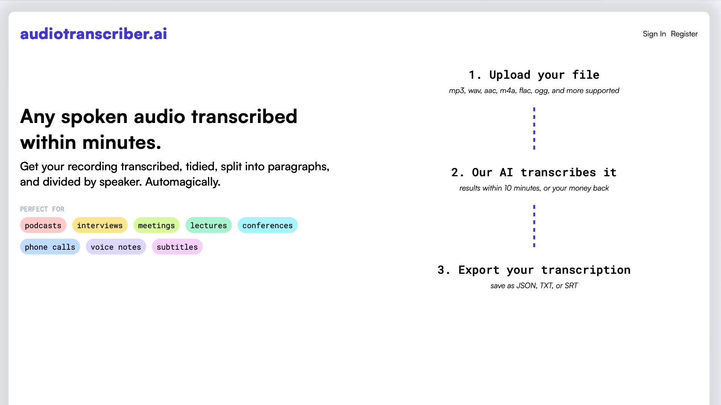
Task: Click the supported formats text 'mp3, wav, aac'
Action: click(534, 90)
